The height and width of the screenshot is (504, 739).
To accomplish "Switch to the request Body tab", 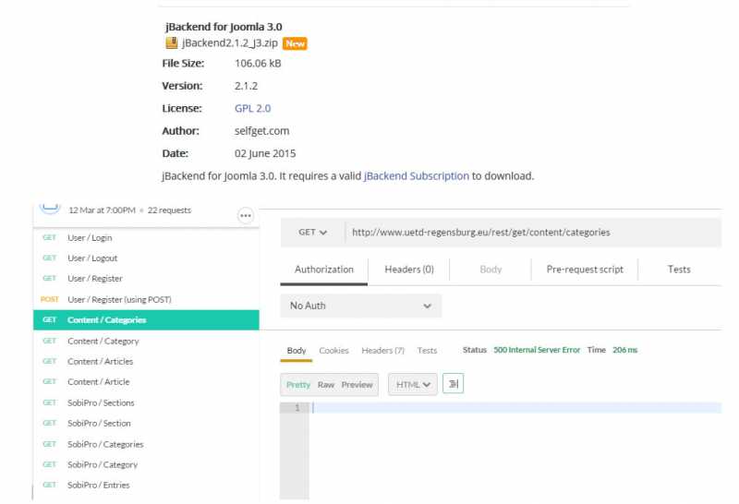I will click(x=491, y=270).
